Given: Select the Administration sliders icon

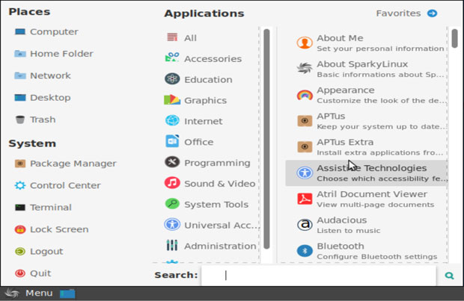Looking at the screenshot, I should click(172, 245).
